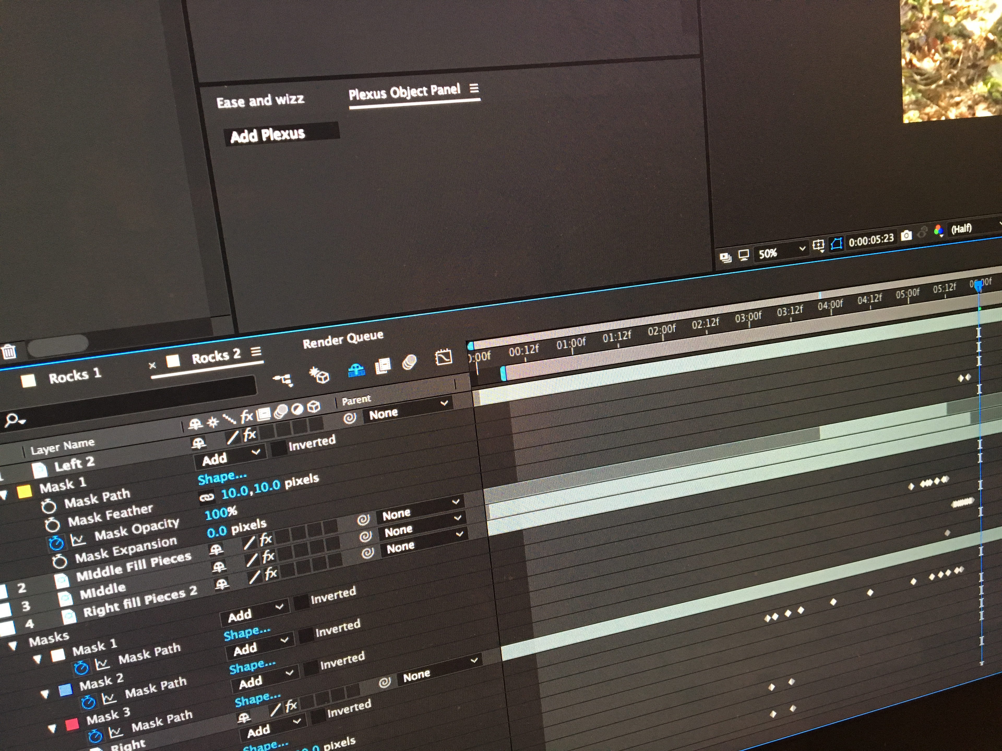Click the constrain proportions link for Mask Feather
The width and height of the screenshot is (1002, 751).
pyautogui.click(x=207, y=498)
